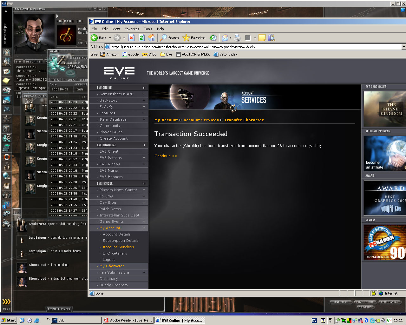The image size is (406, 325).
Task: Open the Tools menu in Internet Explorer
Action: pyautogui.click(x=148, y=29)
